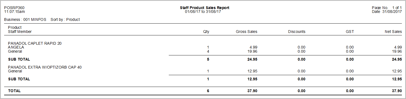The image size is (406, 99).
Task: Click the Page No. 1 of 1 label
Action: click(x=387, y=8)
